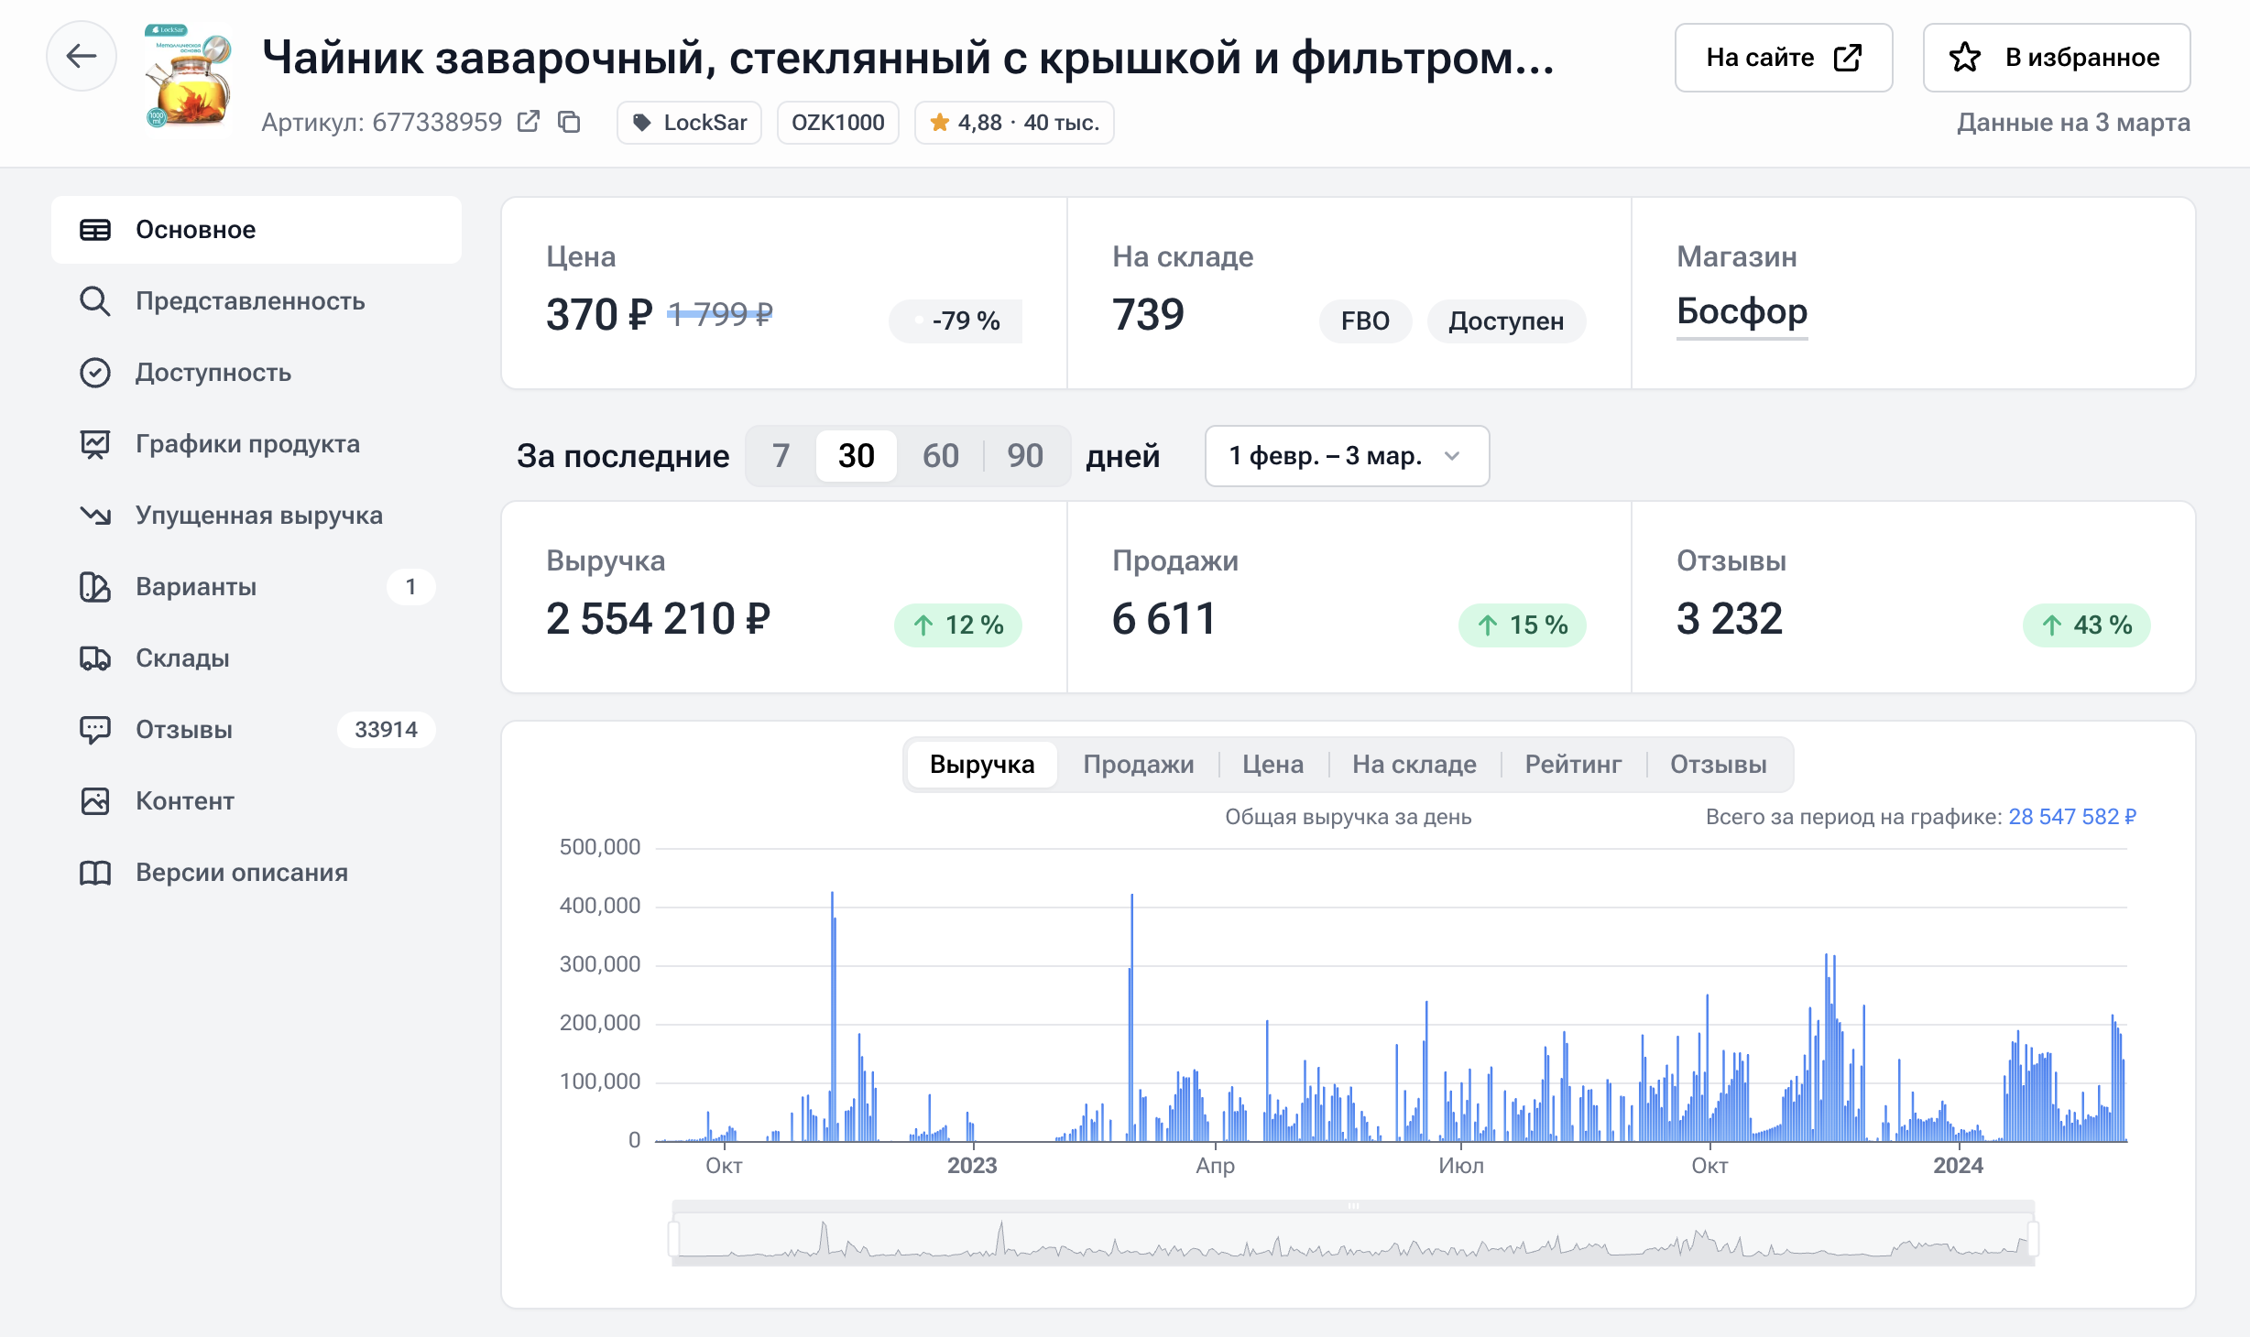Click the Графики продукта chart icon
The width and height of the screenshot is (2250, 1337).
(95, 444)
